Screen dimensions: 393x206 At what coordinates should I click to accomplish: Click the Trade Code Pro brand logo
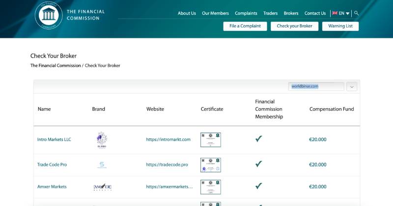(x=102, y=165)
